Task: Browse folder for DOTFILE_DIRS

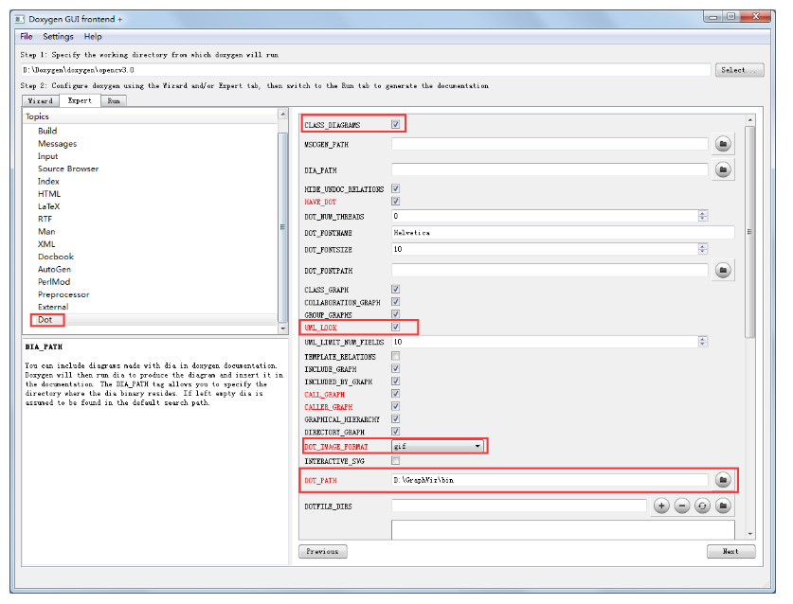Action: [723, 506]
